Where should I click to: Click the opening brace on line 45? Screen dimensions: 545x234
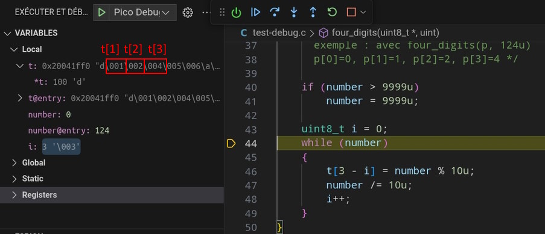click(x=304, y=157)
